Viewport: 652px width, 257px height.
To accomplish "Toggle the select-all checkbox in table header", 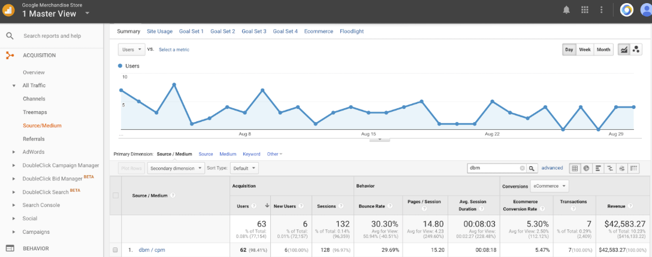I will [x=116, y=195].
